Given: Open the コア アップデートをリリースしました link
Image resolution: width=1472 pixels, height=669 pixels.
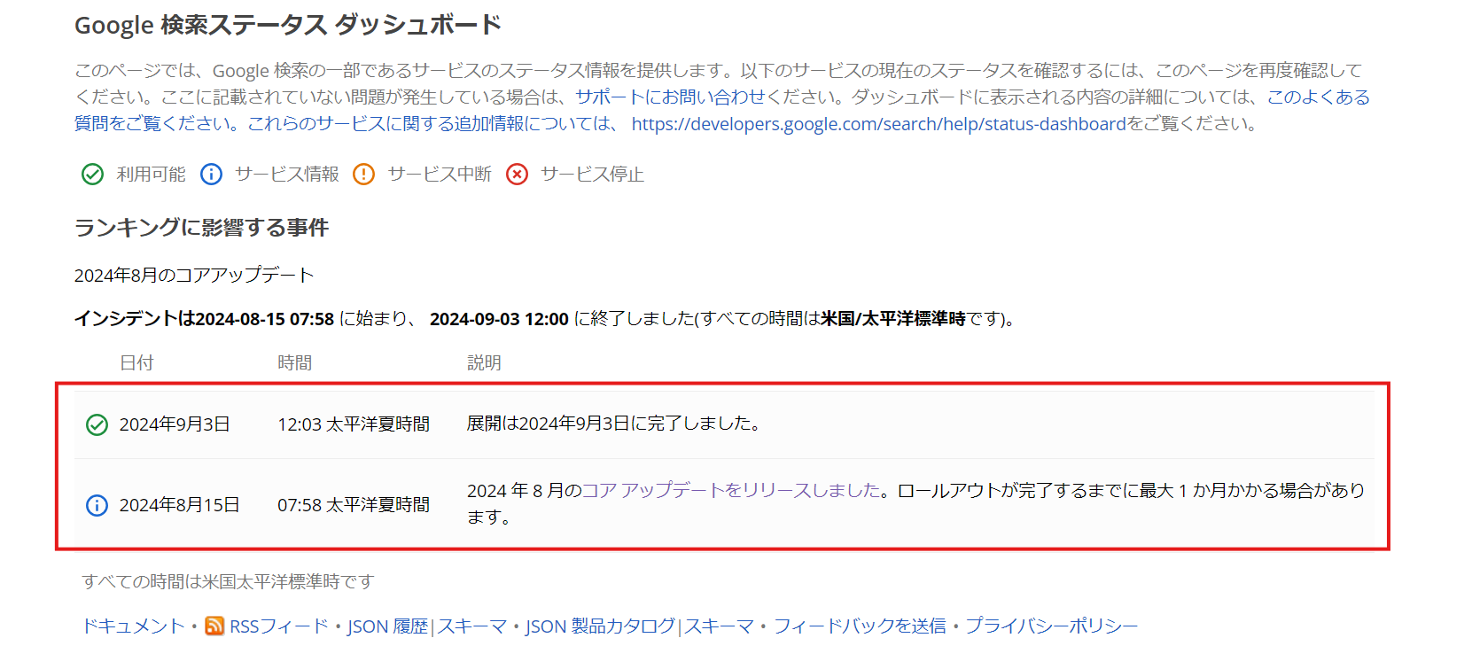Looking at the screenshot, I should click(x=731, y=490).
